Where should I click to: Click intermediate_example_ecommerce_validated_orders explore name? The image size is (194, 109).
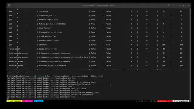pyautogui.click(x=63, y=57)
